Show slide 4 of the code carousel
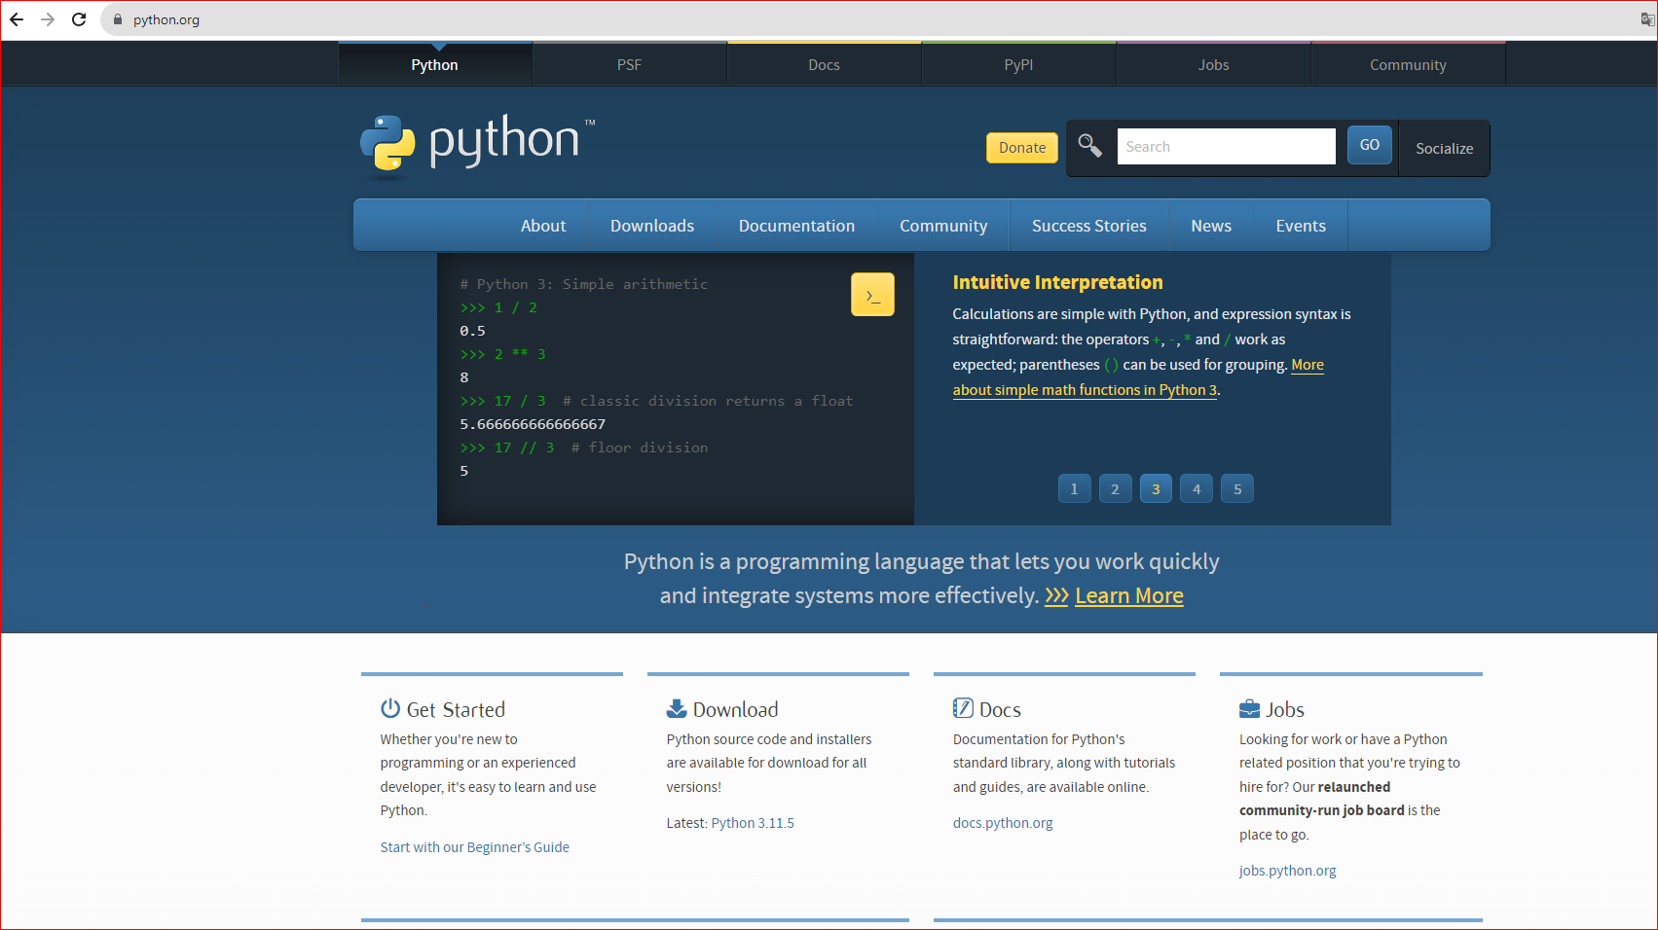The width and height of the screenshot is (1658, 930). pos(1197,488)
